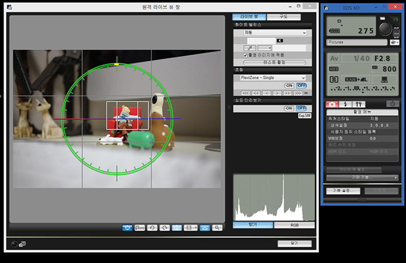
Task: Click the AWB white balance icon in EOS 6D window
Action: [x=333, y=69]
